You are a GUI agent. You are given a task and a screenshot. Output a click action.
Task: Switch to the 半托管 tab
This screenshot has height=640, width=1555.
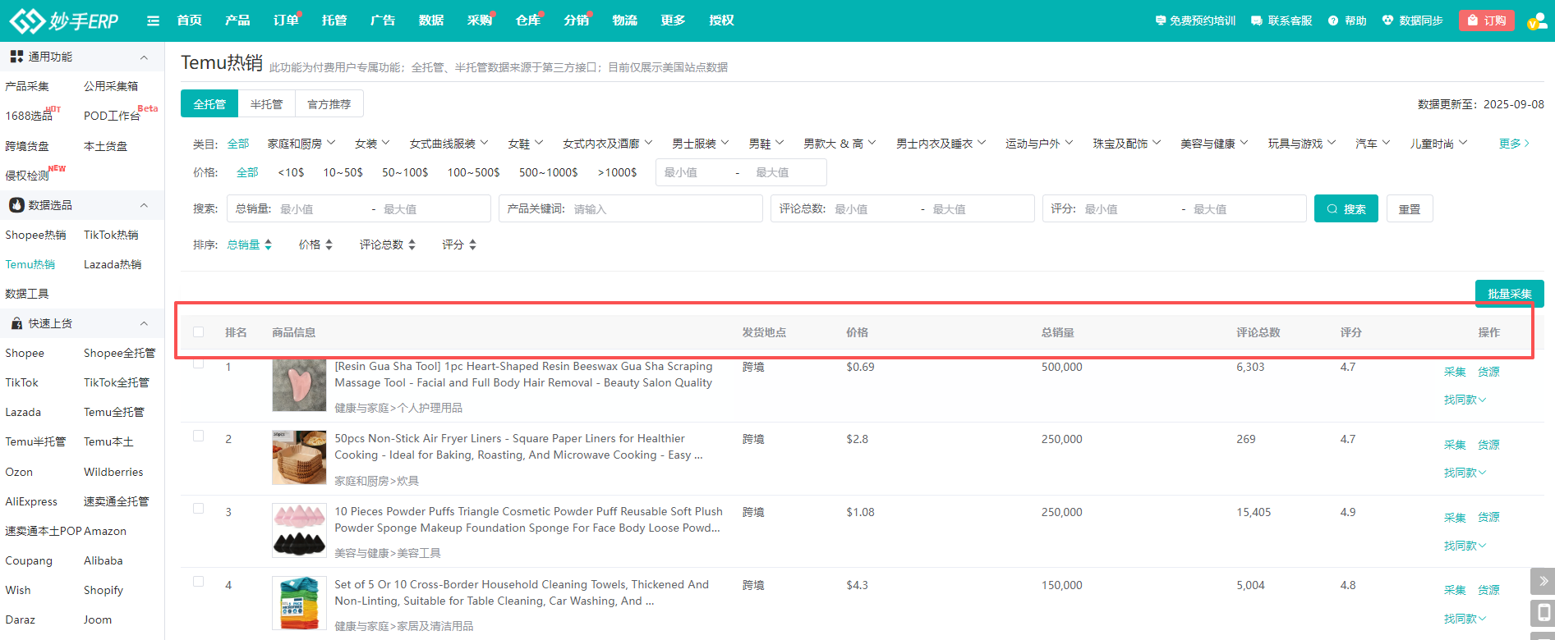coord(266,104)
